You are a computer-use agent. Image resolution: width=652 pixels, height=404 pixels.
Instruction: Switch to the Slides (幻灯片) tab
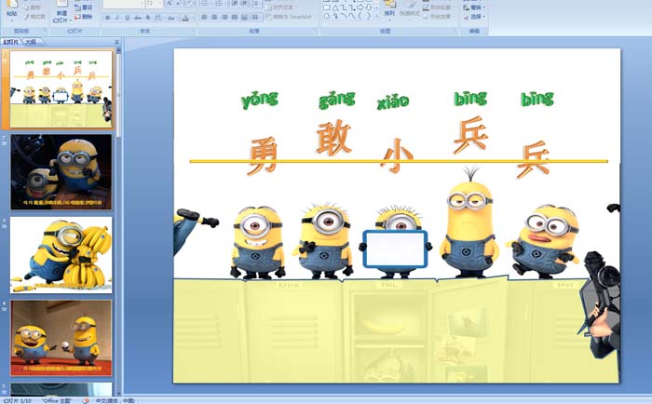click(11, 42)
